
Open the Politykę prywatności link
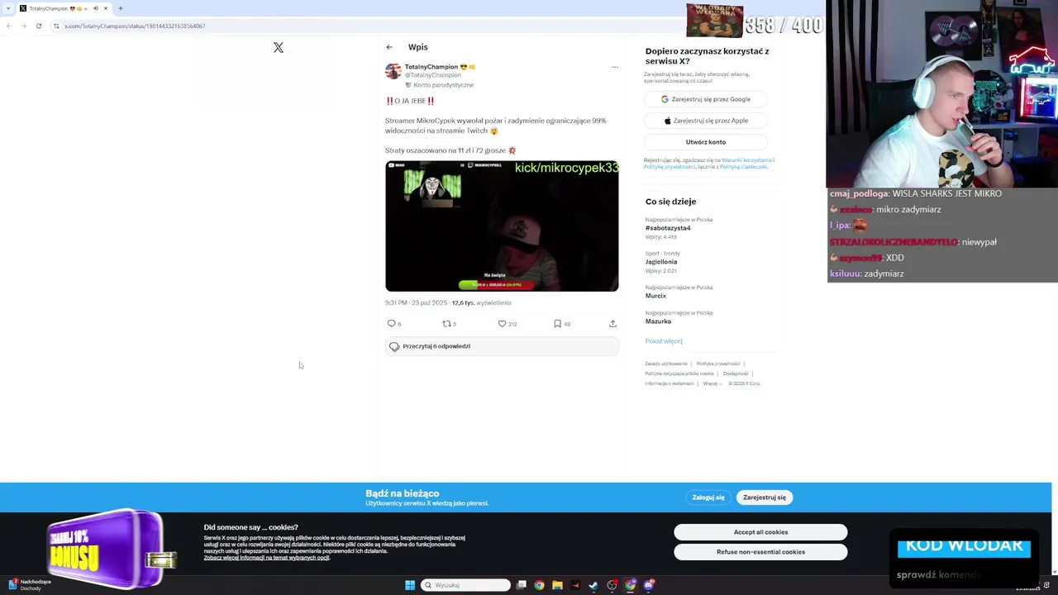(670, 167)
